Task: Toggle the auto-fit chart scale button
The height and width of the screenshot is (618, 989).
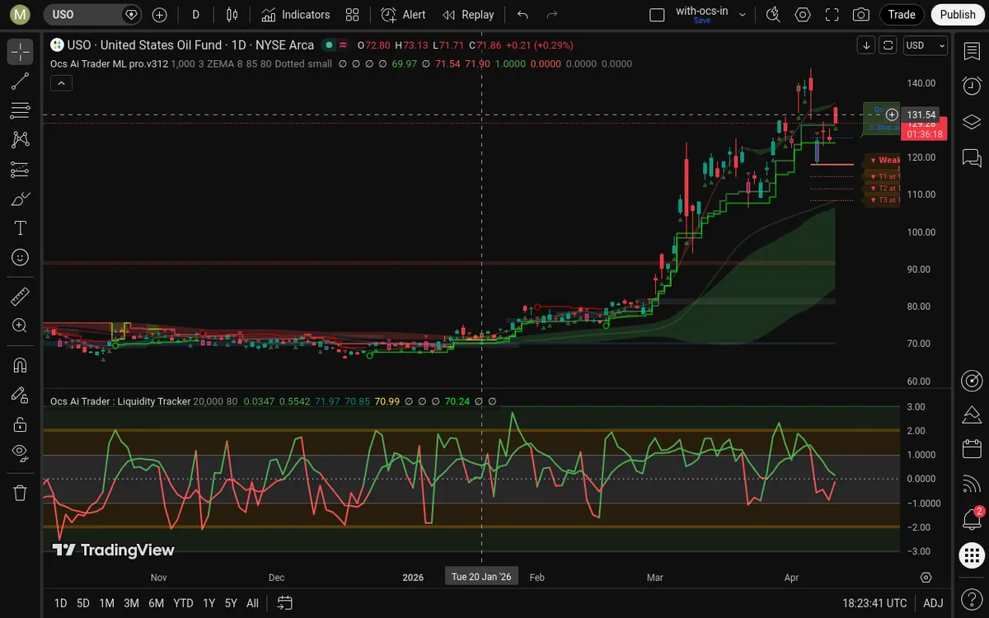Action: point(888,45)
